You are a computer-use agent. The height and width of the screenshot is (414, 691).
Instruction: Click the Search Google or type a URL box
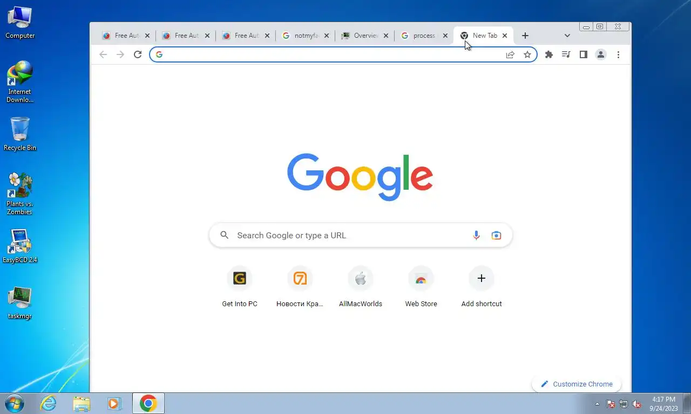click(x=361, y=235)
